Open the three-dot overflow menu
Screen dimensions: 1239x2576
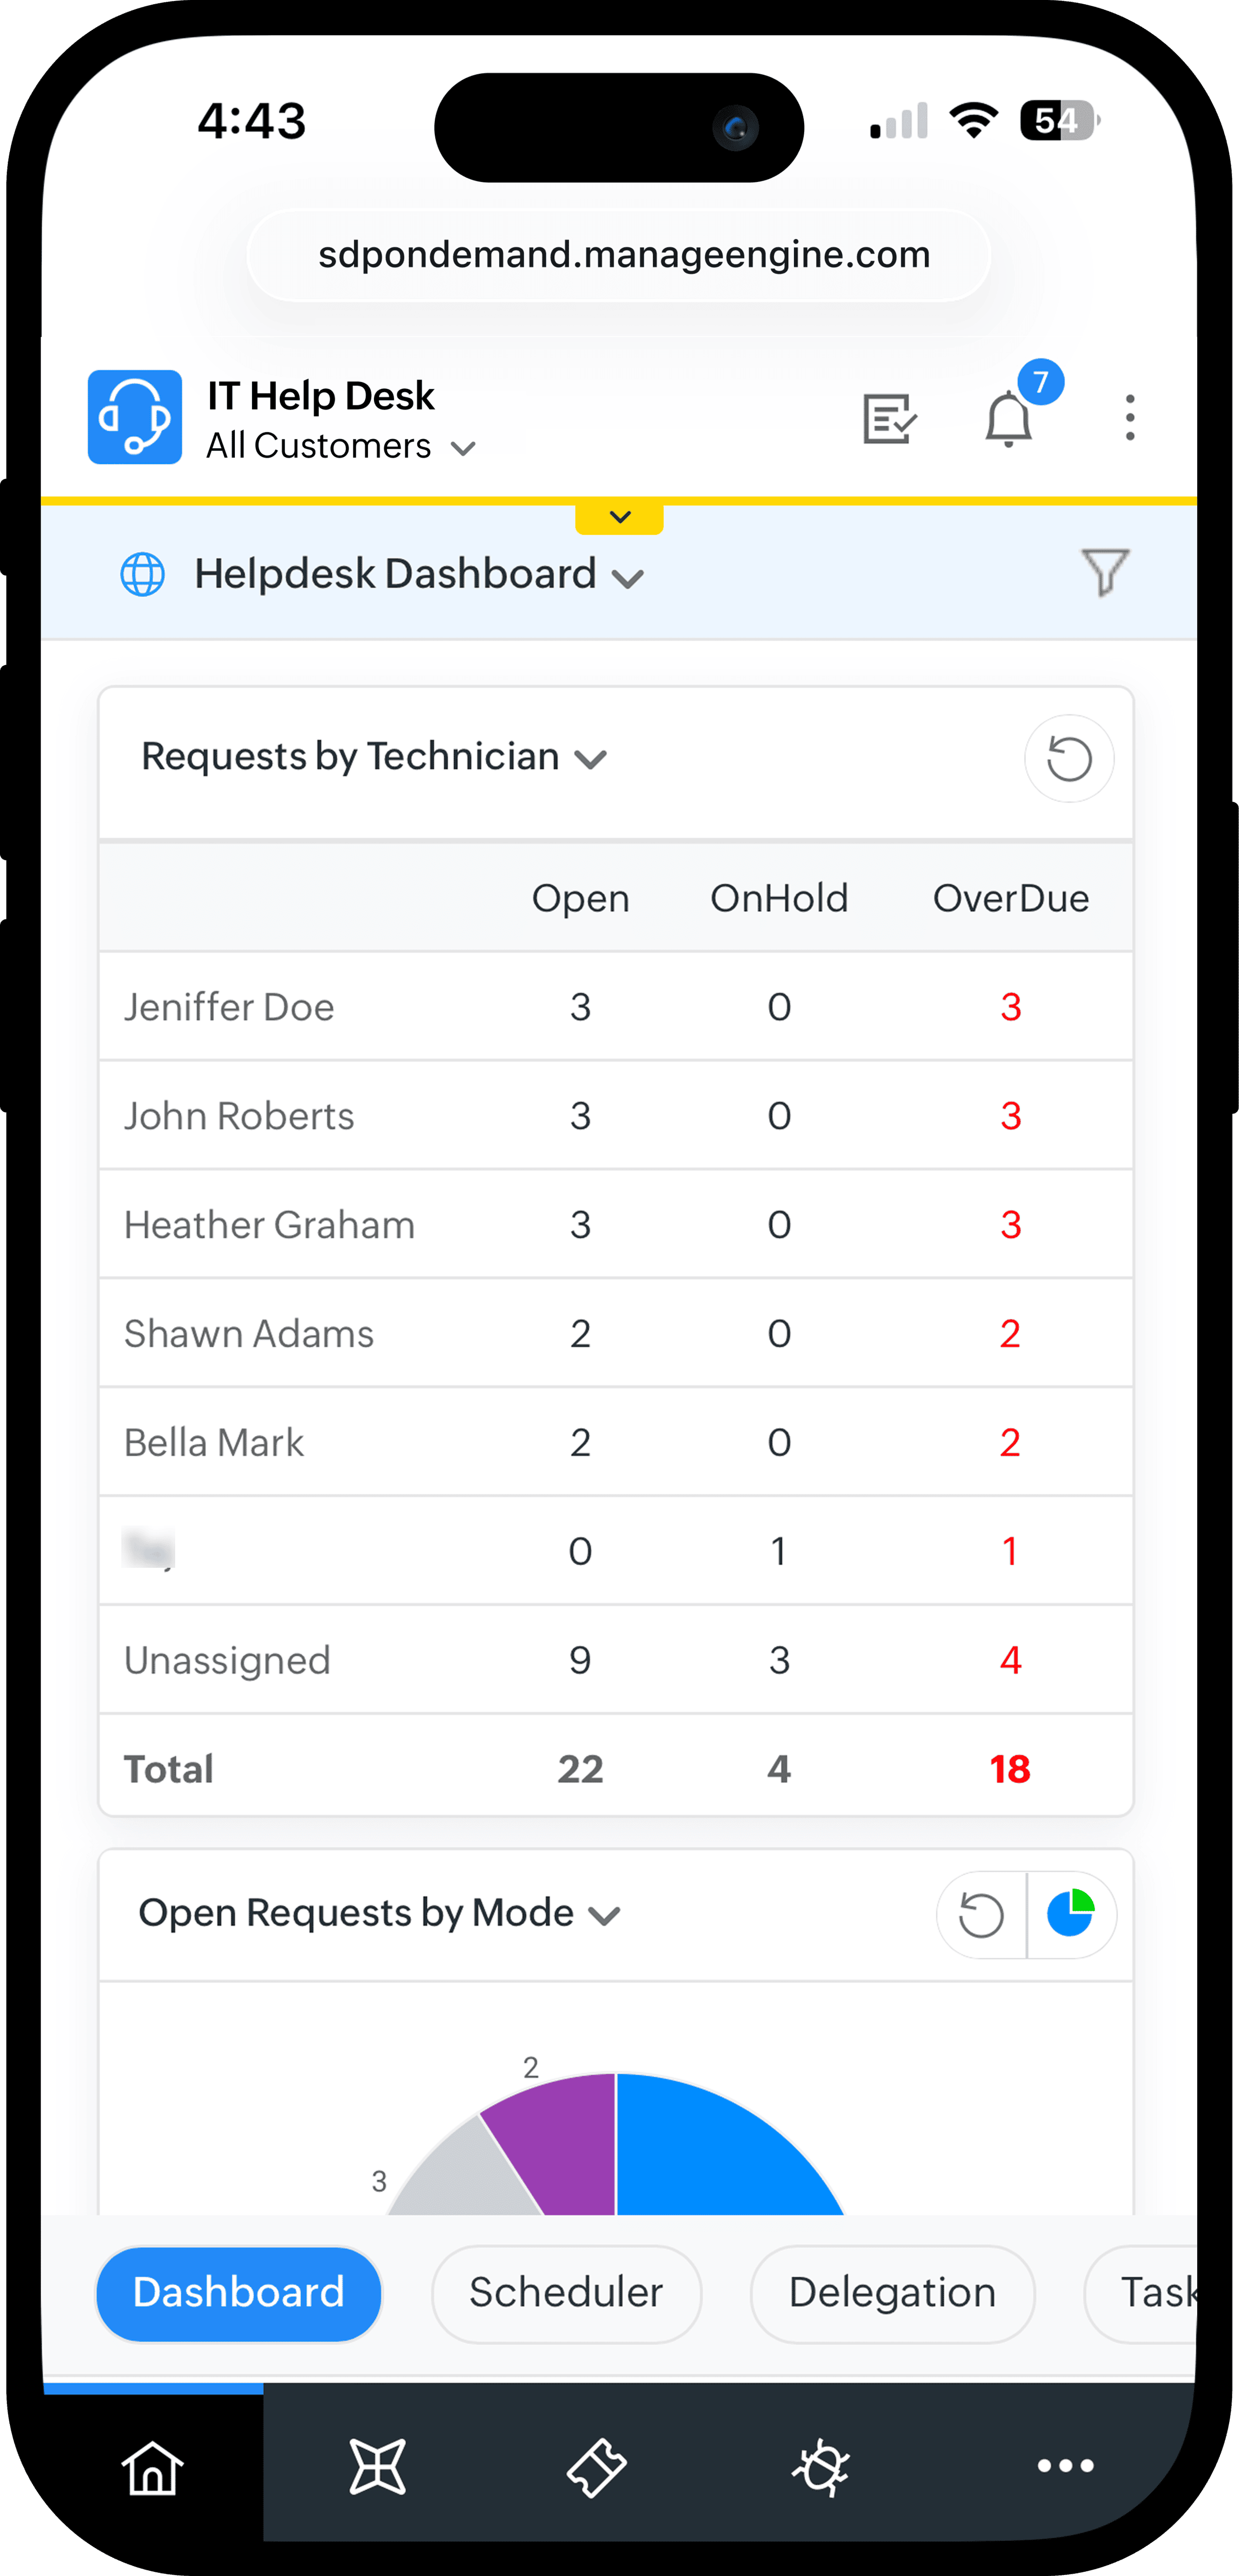click(1130, 418)
